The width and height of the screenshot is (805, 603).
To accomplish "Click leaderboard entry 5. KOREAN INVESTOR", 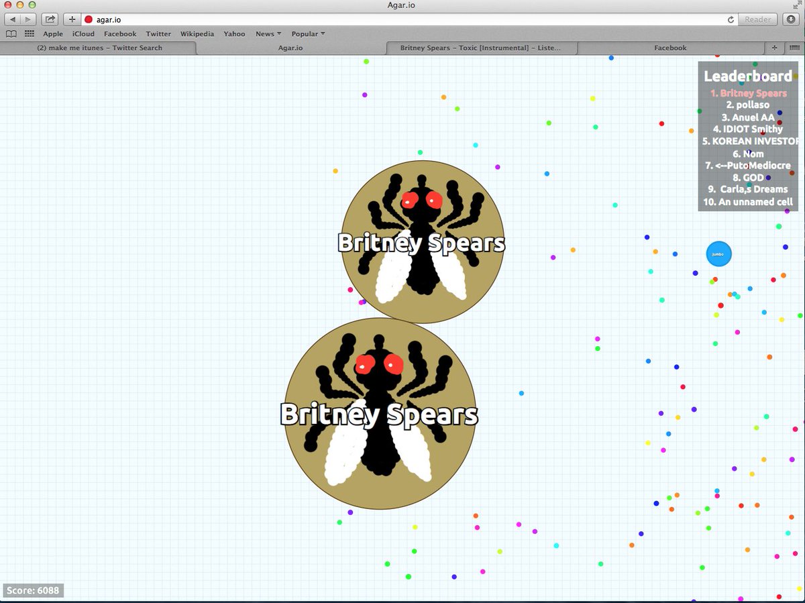I will point(750,141).
